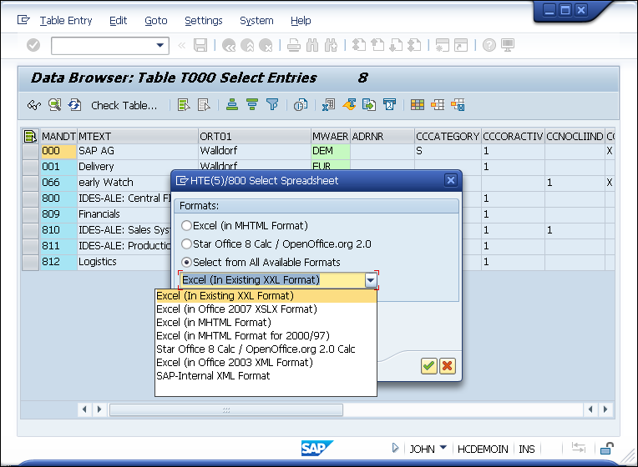Image resolution: width=638 pixels, height=467 pixels.
Task: Click the Customize Local Layout monitor icon
Action: click(x=508, y=45)
